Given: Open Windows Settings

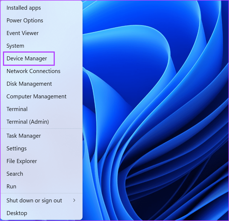Looking at the screenshot, I should pos(16,149).
